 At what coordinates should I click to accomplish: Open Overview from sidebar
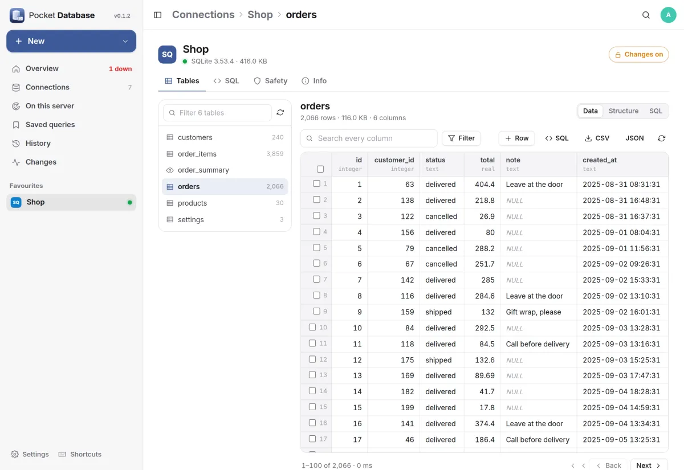[x=71, y=68]
